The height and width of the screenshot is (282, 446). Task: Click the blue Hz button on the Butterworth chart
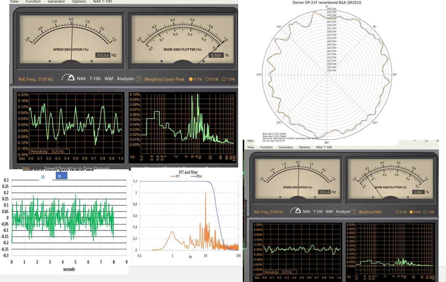coord(61,176)
